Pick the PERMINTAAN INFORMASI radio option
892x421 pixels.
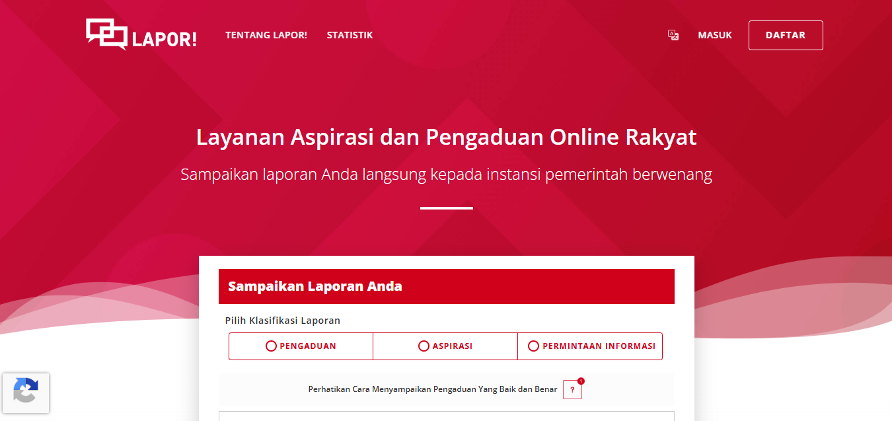coord(532,346)
